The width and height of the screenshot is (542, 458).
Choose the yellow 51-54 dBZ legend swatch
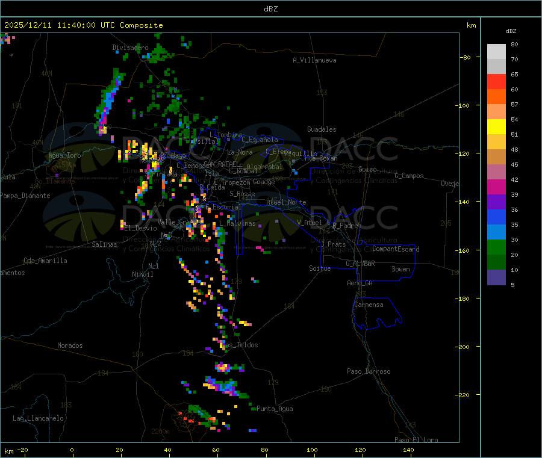coord(496,126)
